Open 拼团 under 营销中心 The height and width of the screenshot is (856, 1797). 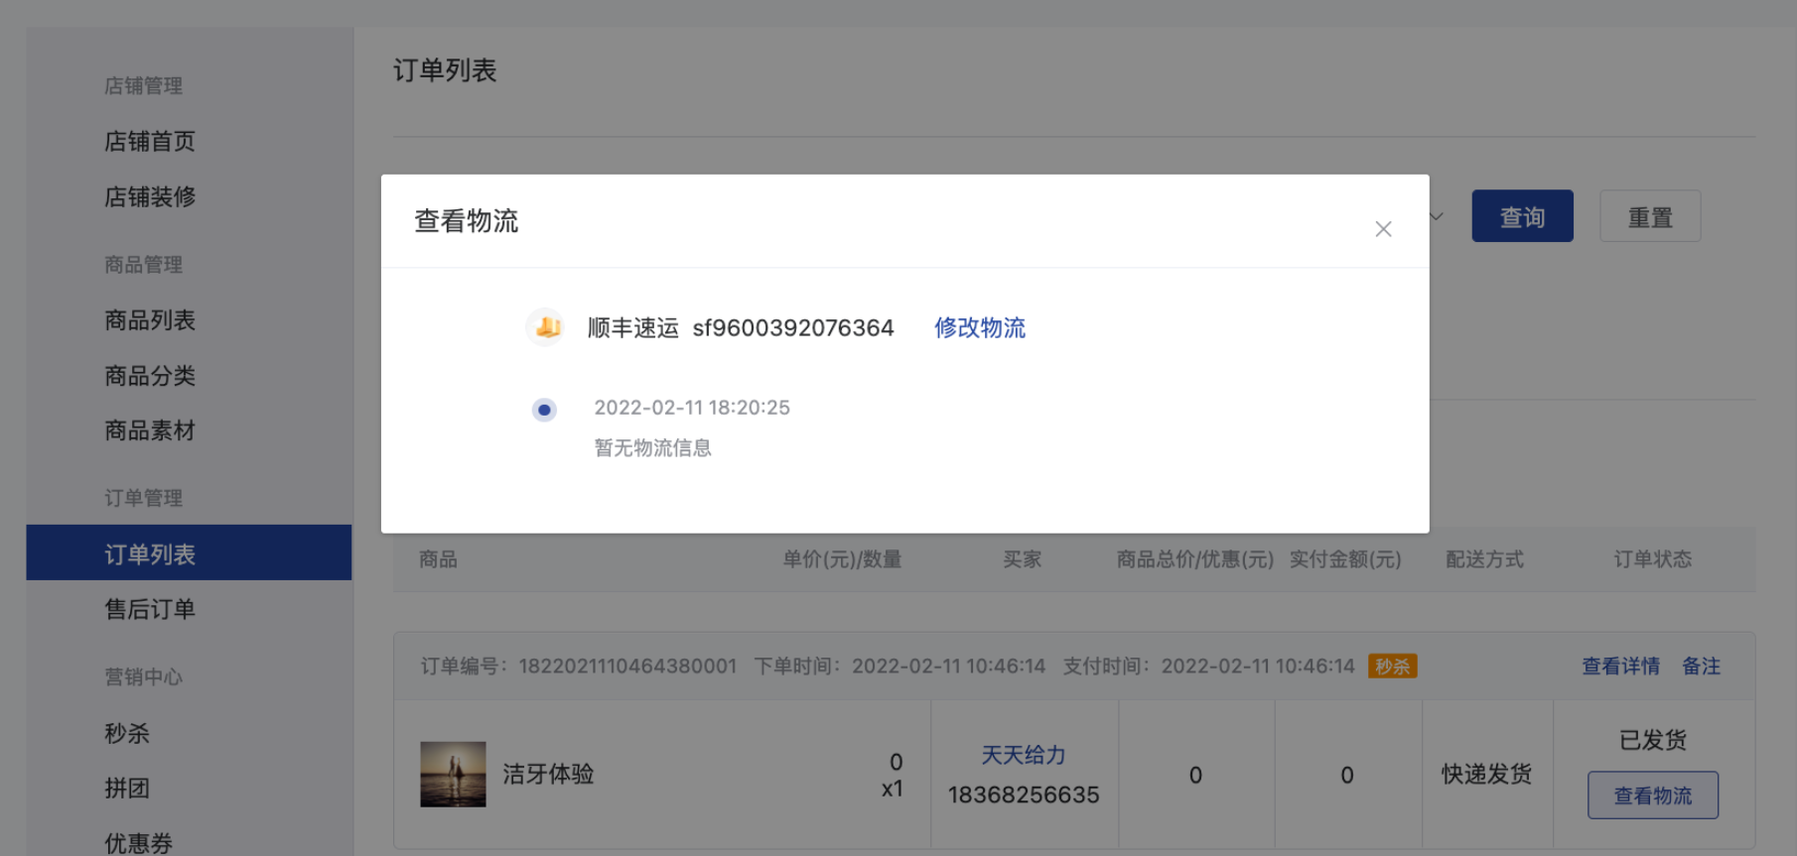[127, 789]
